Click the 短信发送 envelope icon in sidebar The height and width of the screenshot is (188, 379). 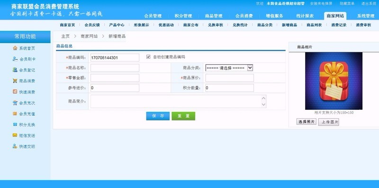(15, 135)
